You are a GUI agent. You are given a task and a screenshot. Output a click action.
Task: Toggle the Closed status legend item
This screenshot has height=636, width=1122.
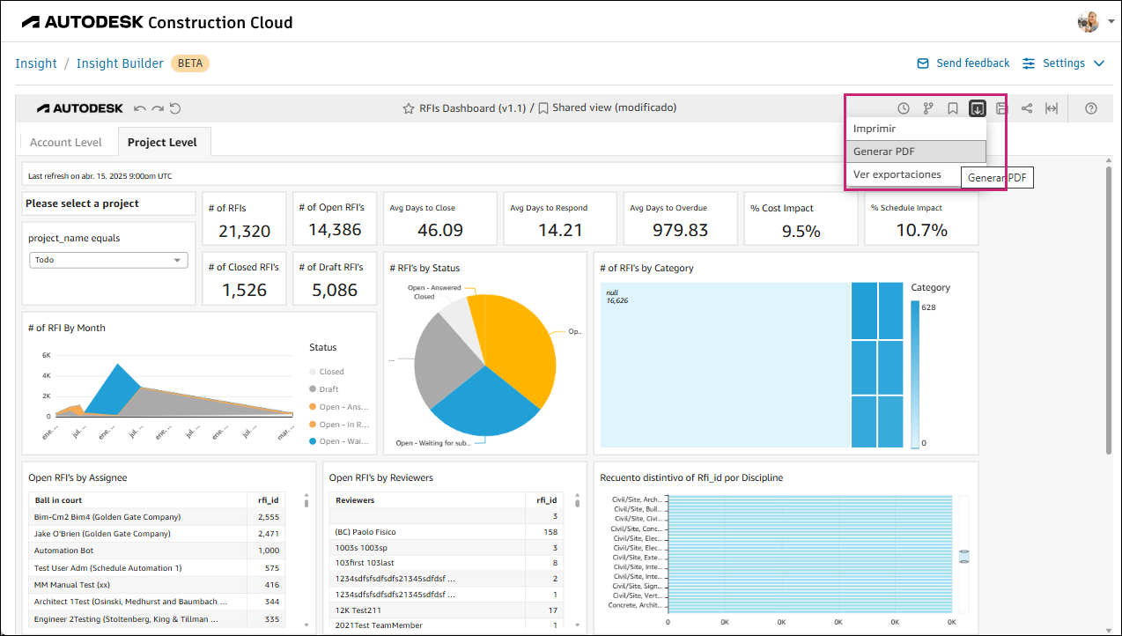[326, 372]
